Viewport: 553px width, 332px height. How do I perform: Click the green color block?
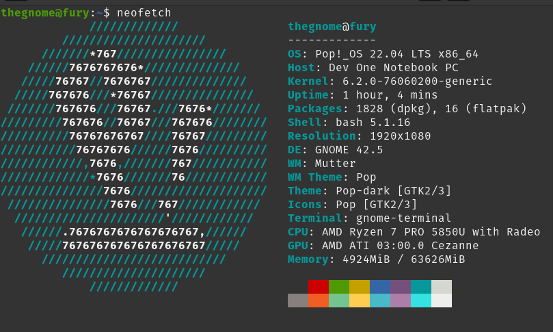pos(339,287)
